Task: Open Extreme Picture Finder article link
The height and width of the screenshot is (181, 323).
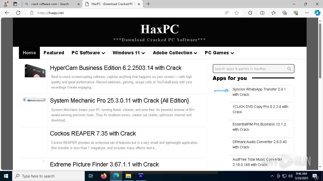Action: 104,164
